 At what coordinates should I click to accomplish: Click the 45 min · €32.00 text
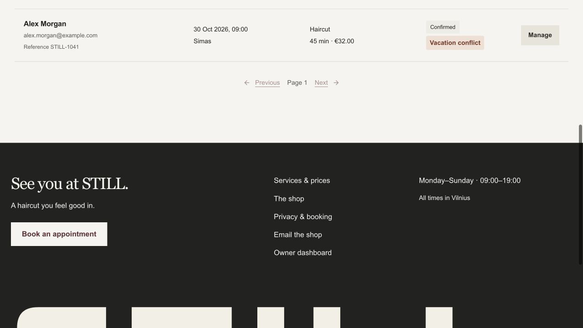[332, 41]
